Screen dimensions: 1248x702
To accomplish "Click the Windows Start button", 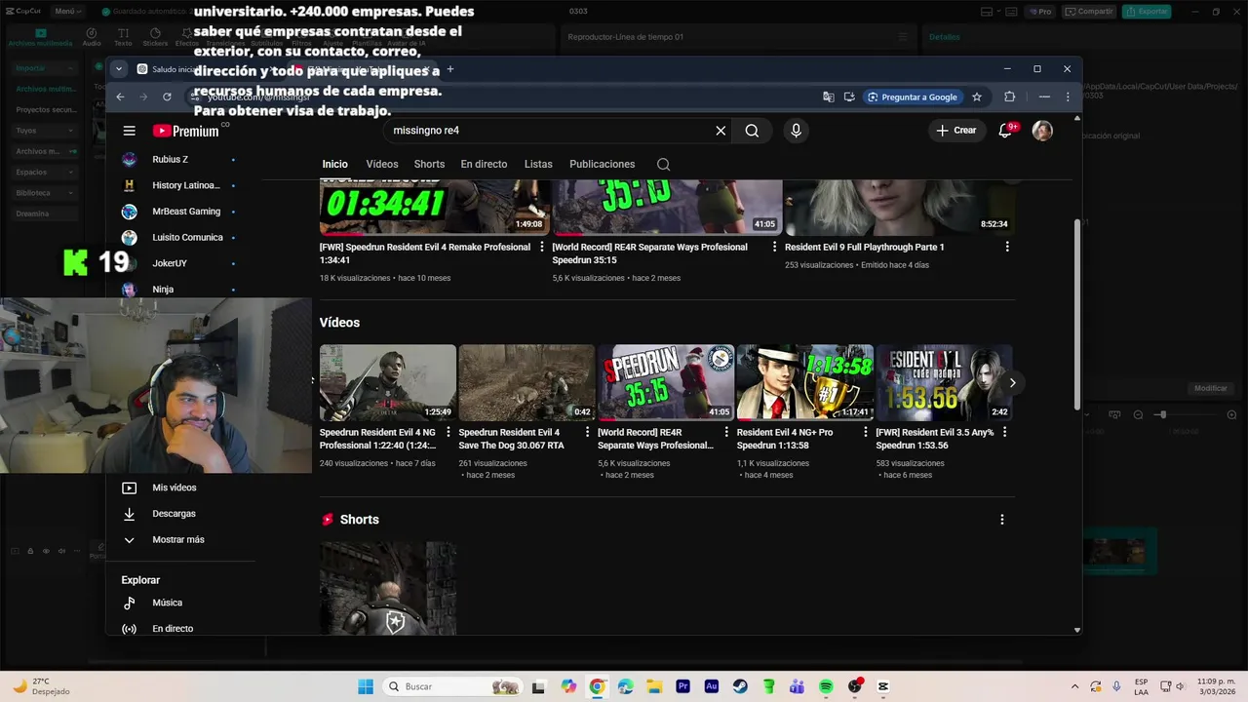I will point(365,686).
